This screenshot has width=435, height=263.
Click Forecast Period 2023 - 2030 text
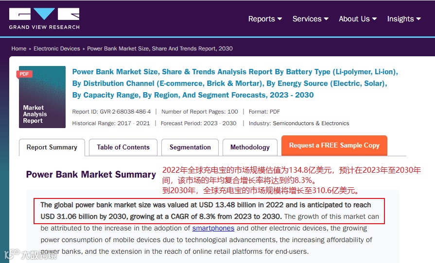(199, 123)
